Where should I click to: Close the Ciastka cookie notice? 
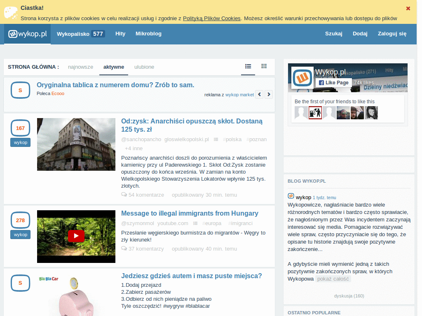408,8
